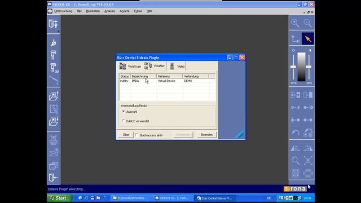
Task: Click the Verbindung column header
Action: click(x=196, y=76)
